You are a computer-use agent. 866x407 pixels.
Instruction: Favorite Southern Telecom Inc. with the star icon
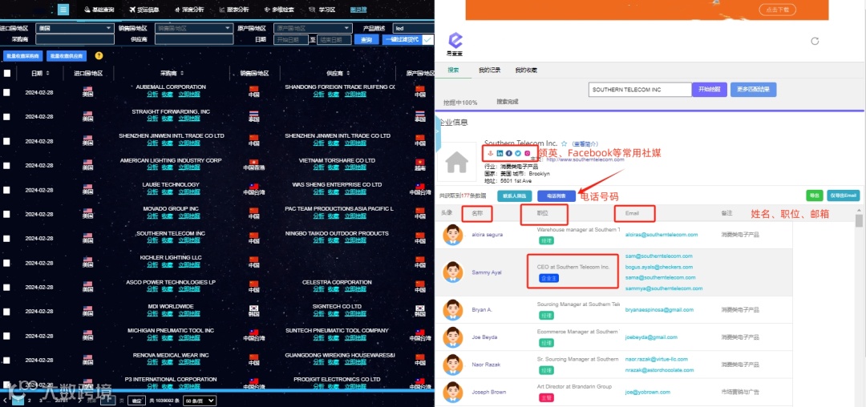564,144
